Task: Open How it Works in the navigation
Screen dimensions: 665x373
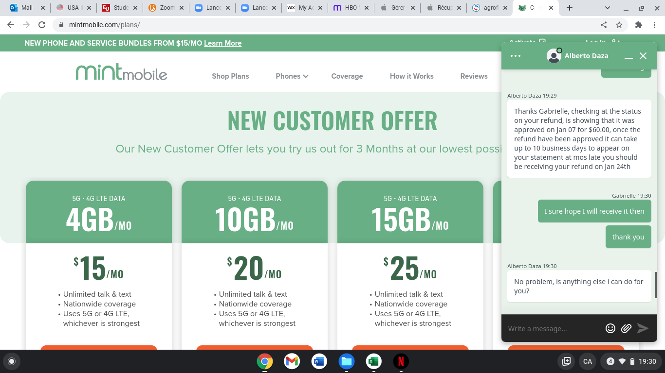Action: tap(412, 76)
